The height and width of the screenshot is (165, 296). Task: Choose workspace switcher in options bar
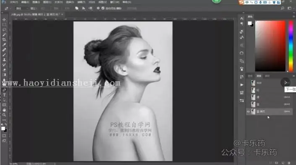click(x=289, y=8)
